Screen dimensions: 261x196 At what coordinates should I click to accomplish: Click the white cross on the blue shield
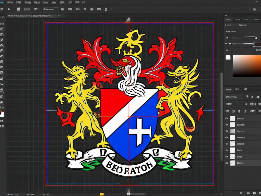click(x=140, y=132)
